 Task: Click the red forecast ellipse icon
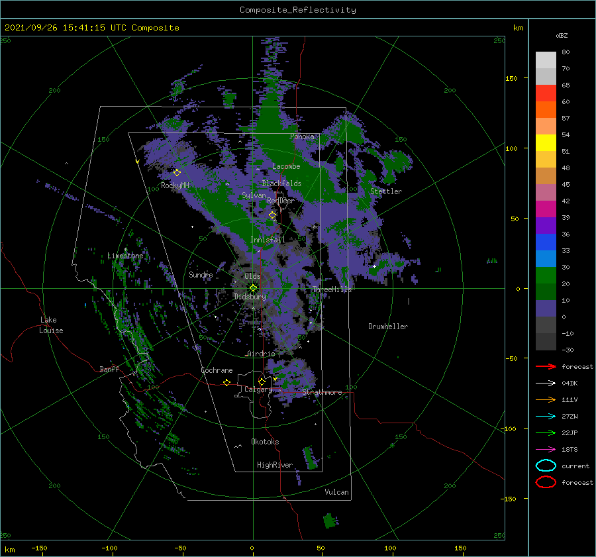(x=546, y=482)
